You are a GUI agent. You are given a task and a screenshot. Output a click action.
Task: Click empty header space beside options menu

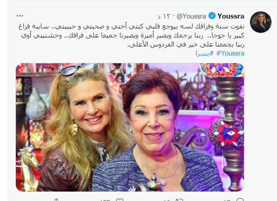[88, 16]
